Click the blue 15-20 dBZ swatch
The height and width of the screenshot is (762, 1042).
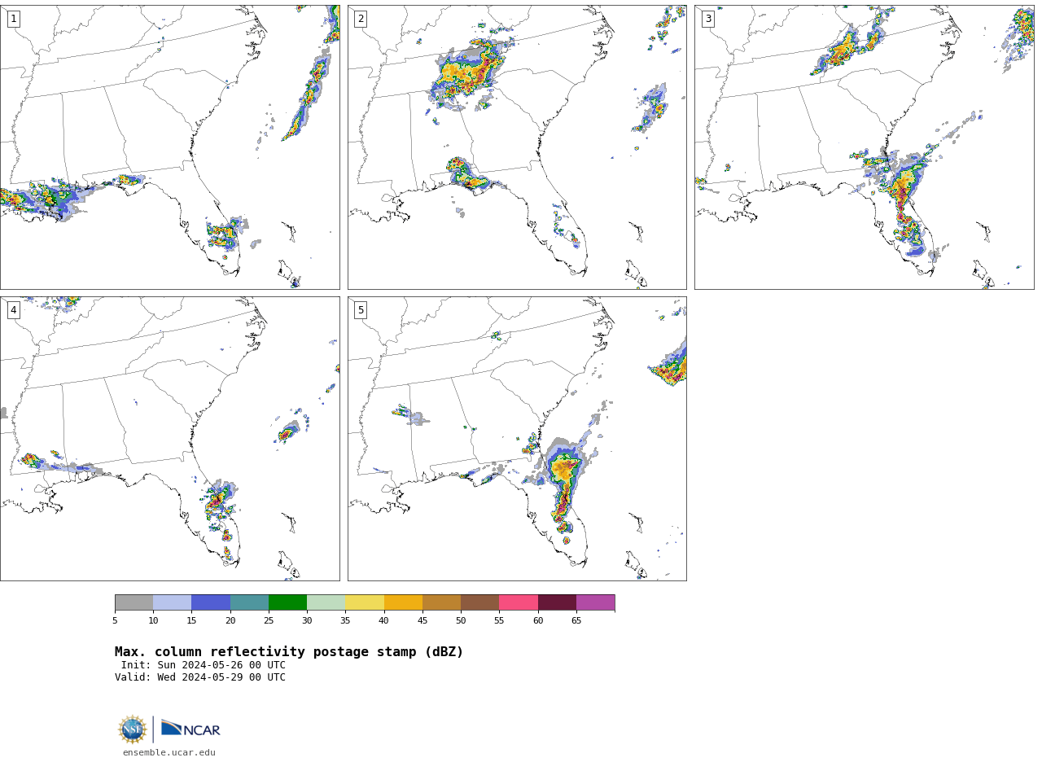(211, 602)
